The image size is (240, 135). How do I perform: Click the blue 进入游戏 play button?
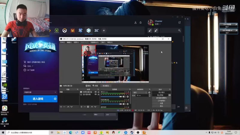tap(38, 99)
